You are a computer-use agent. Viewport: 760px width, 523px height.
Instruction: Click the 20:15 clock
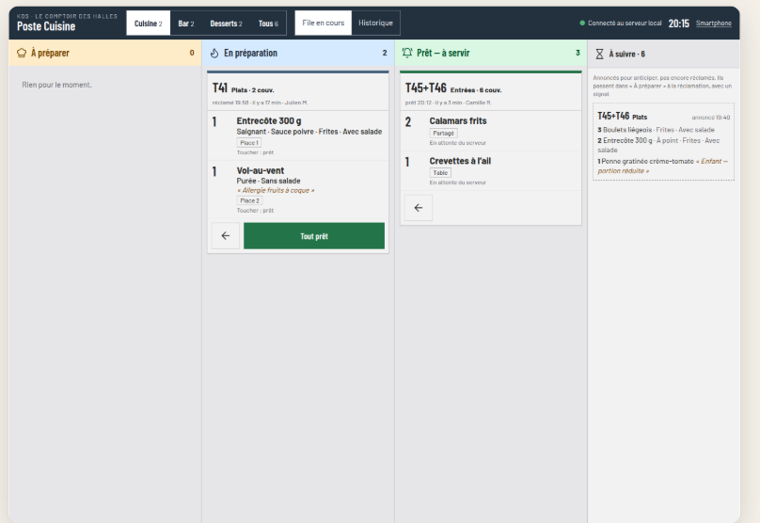click(678, 24)
